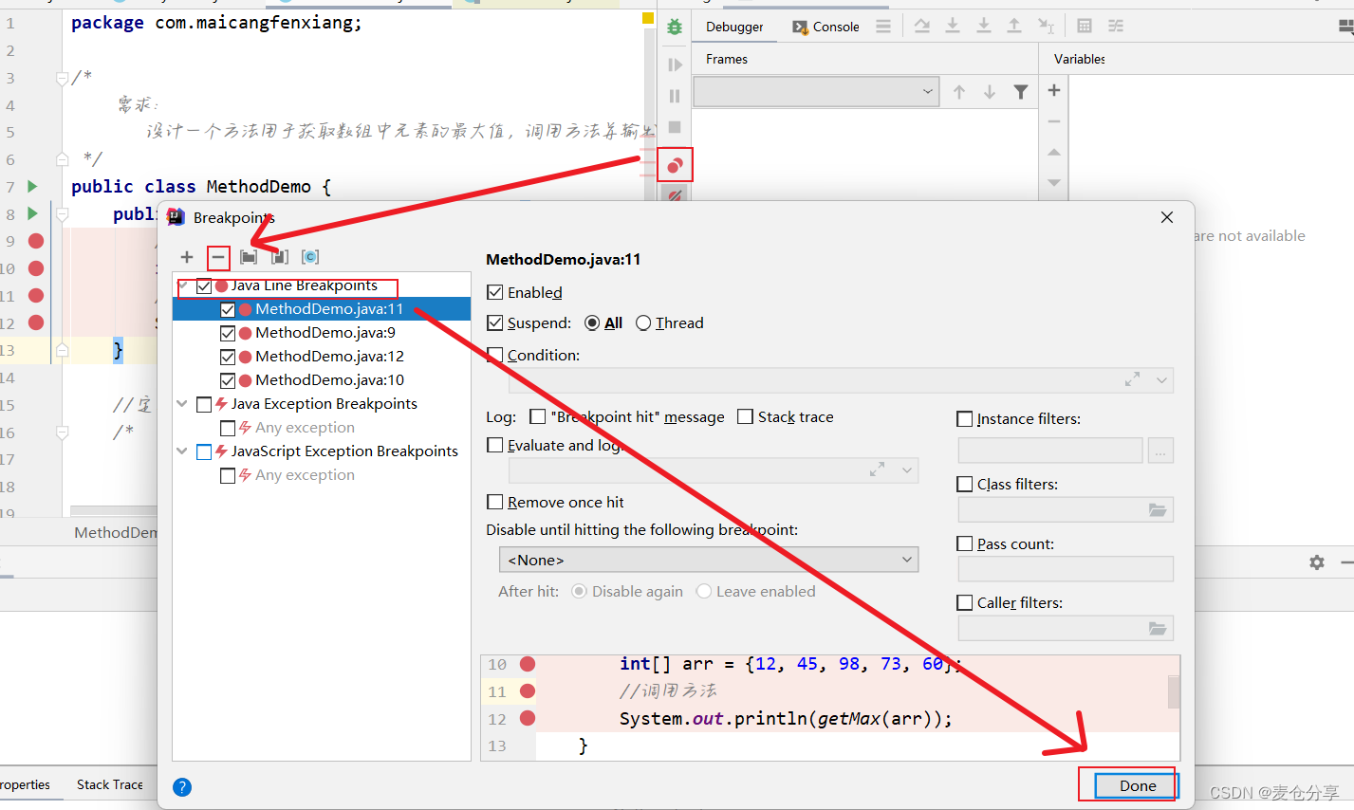Click the green Debug bug icon
The width and height of the screenshot is (1354, 810).
click(x=675, y=27)
